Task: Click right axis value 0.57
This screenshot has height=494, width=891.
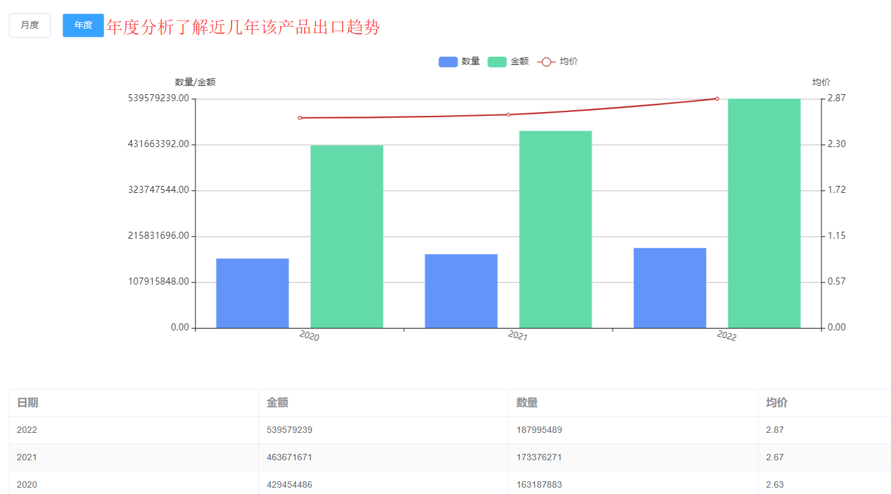Action: click(x=837, y=282)
